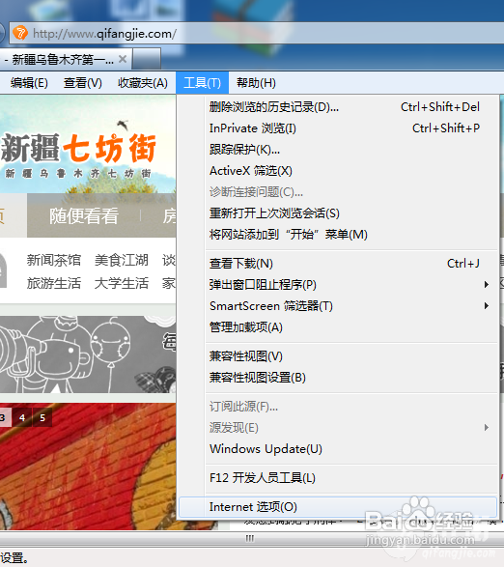Click the 新疆七坊街 site logo

tap(78, 155)
